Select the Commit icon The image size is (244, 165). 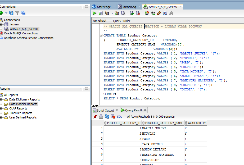click(132, 13)
